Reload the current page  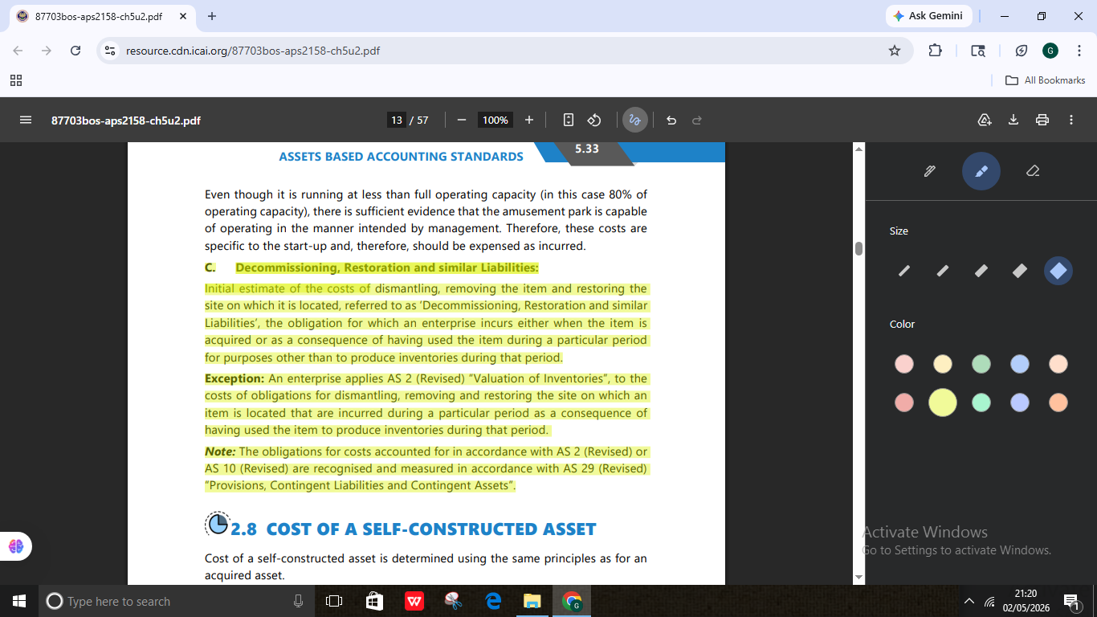pyautogui.click(x=75, y=51)
